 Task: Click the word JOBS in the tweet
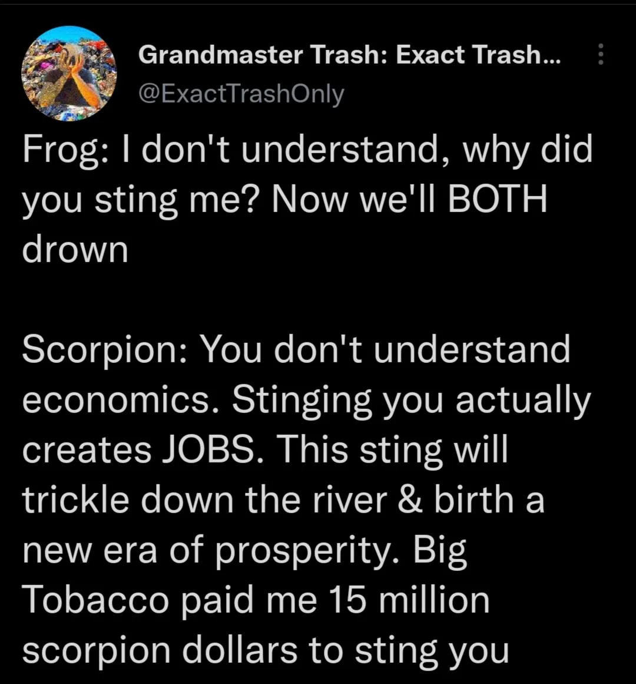pyautogui.click(x=208, y=450)
